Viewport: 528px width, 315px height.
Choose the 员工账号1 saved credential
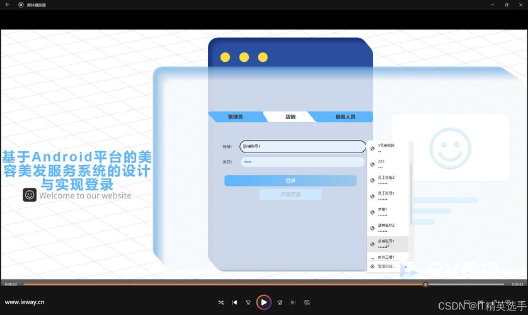[388, 196]
